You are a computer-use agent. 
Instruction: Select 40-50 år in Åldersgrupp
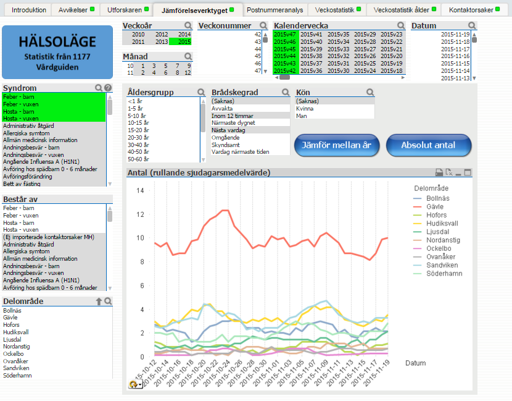(163, 152)
